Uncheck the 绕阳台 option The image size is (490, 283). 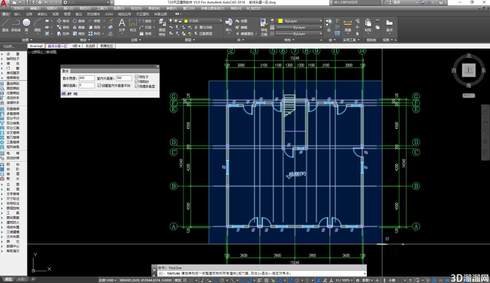tap(137, 82)
